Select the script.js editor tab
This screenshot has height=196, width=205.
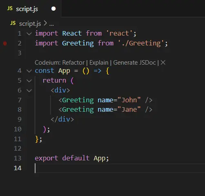[31, 9]
